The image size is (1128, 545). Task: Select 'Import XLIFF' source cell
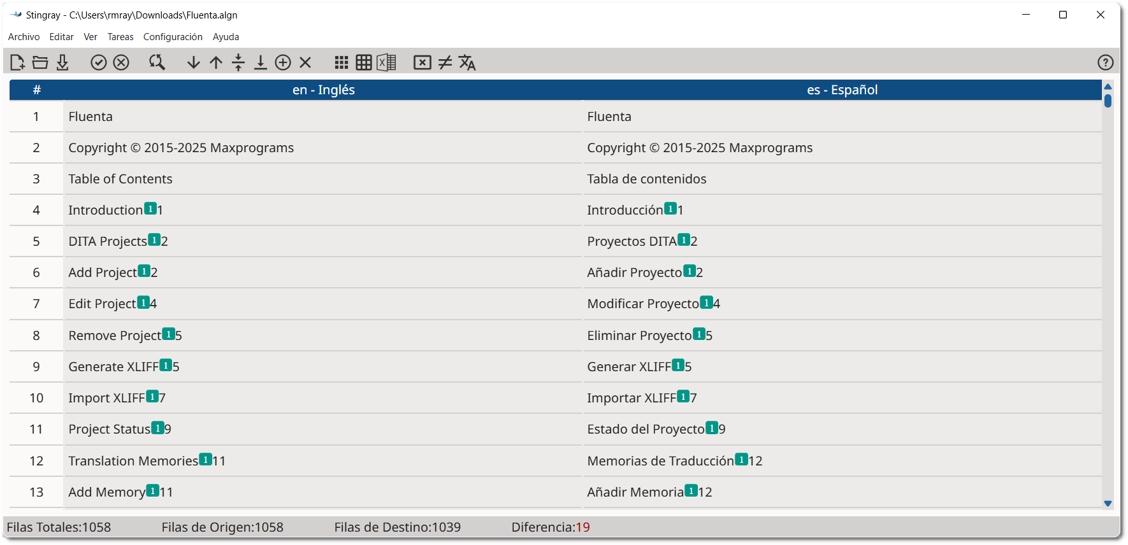[x=323, y=398]
